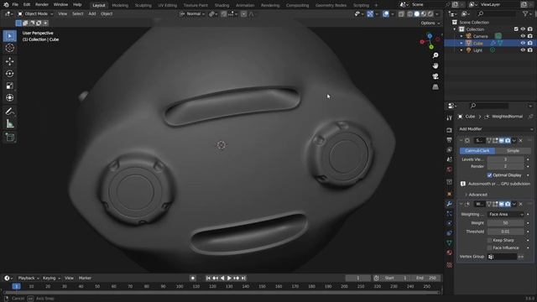Image resolution: width=537 pixels, height=302 pixels.
Task: Select the Measure tool
Action: coord(9,123)
